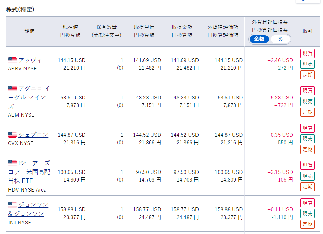Switch profit display to % mode

(280, 39)
